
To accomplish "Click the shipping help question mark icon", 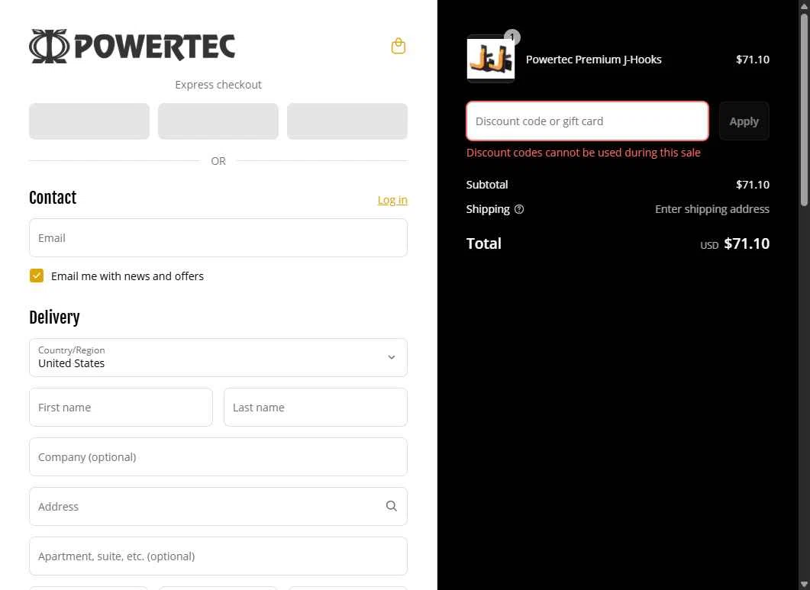I will (x=519, y=209).
